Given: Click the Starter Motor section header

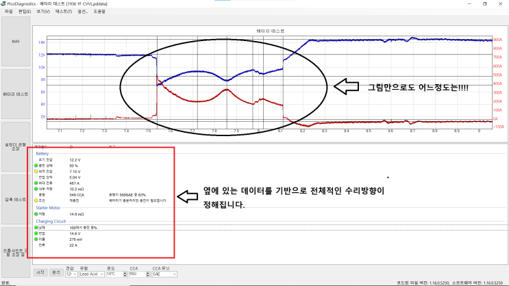Looking at the screenshot, I should pos(48,207).
